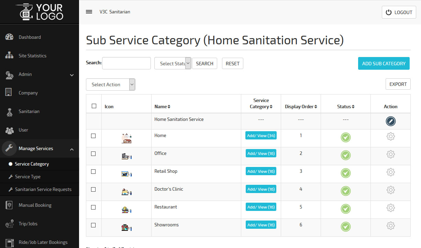Check the select-all checkbox in table header
The height and width of the screenshot is (248, 421).
[94, 106]
